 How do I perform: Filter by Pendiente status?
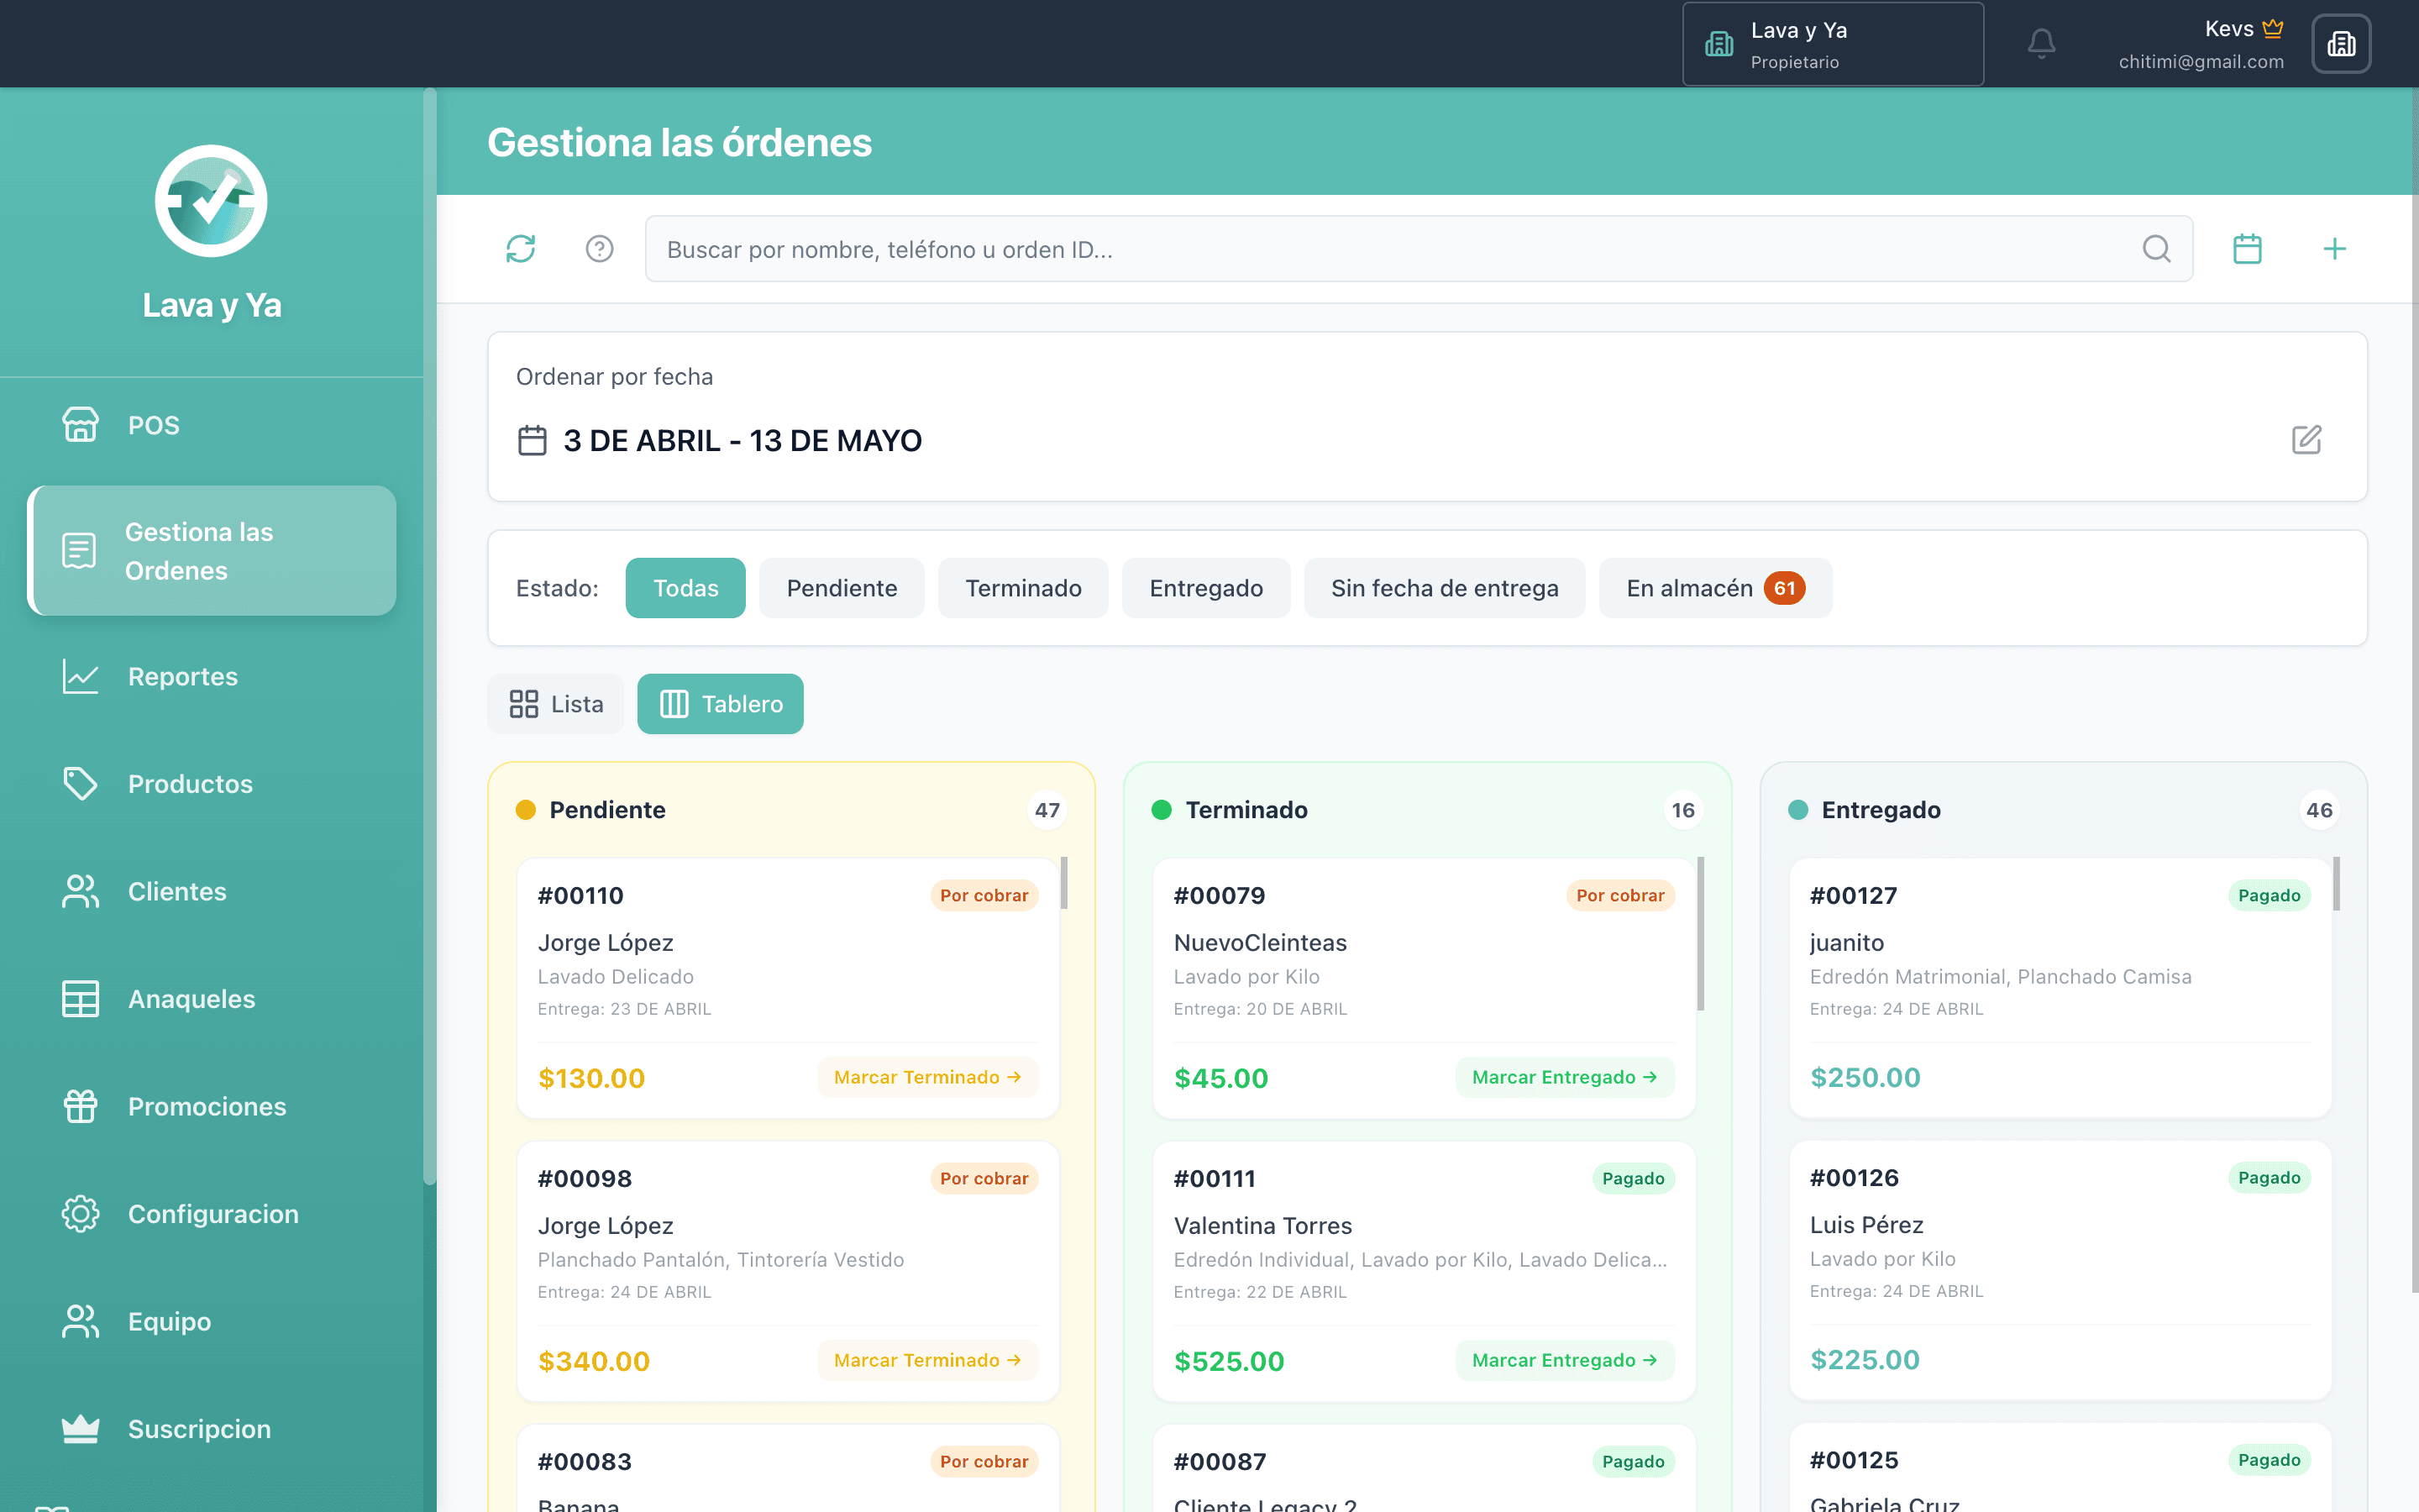point(842,588)
